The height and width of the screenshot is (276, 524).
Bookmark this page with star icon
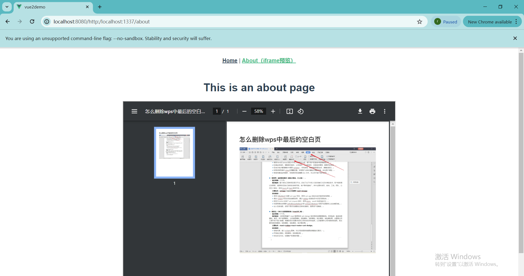coord(419,22)
